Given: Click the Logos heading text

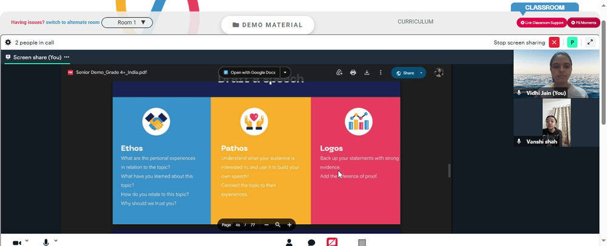Looking at the screenshot, I should point(331,148).
